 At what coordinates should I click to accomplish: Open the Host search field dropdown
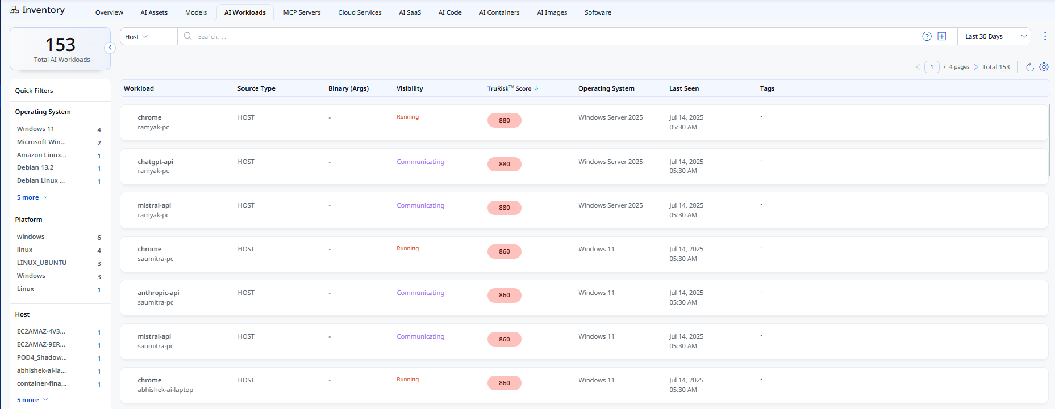148,36
